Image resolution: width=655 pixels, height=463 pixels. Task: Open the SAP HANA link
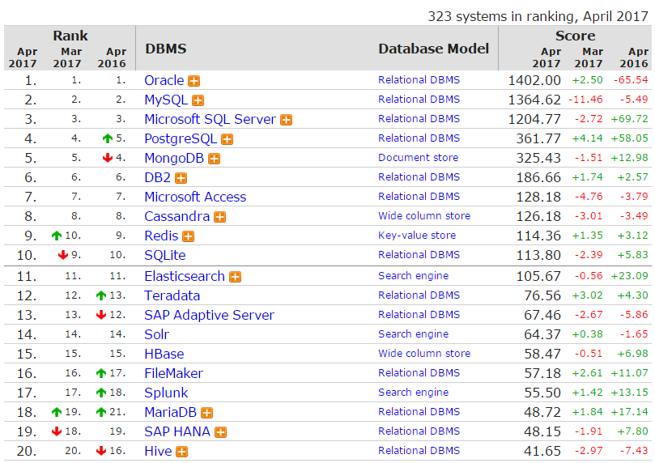coord(177,431)
